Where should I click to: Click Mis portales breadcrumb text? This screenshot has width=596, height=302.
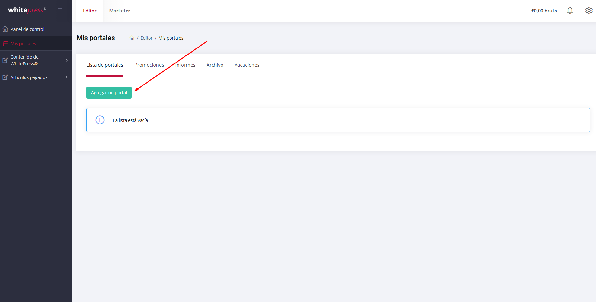point(171,38)
